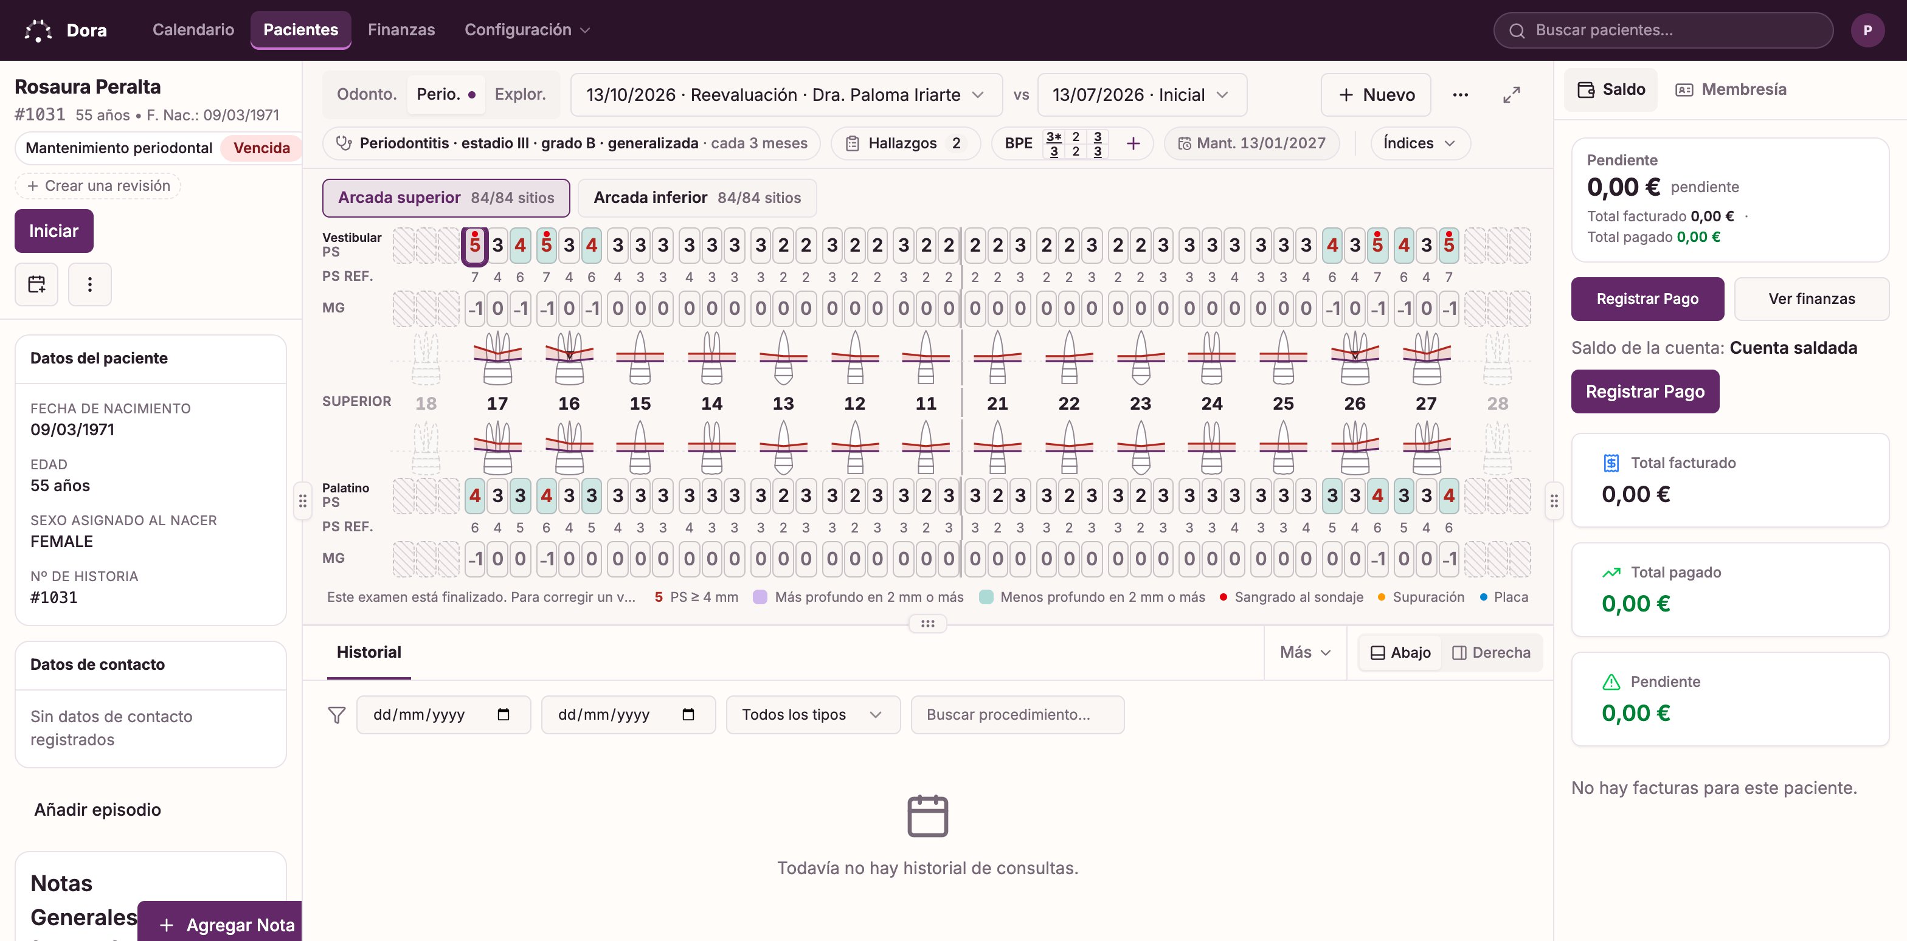Go to the Calendario tab
The width and height of the screenshot is (1907, 941).
tap(193, 30)
